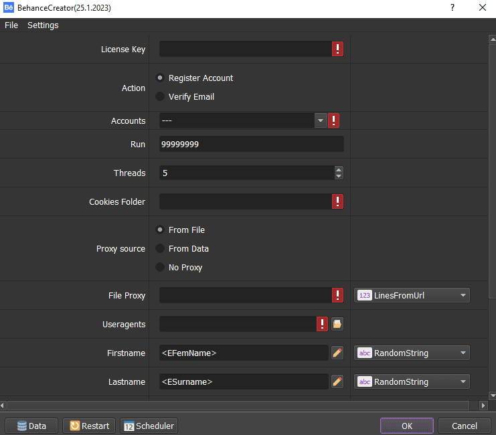The image size is (496, 435).
Task: Click the Lastname <ESurname> field
Action: (244, 381)
